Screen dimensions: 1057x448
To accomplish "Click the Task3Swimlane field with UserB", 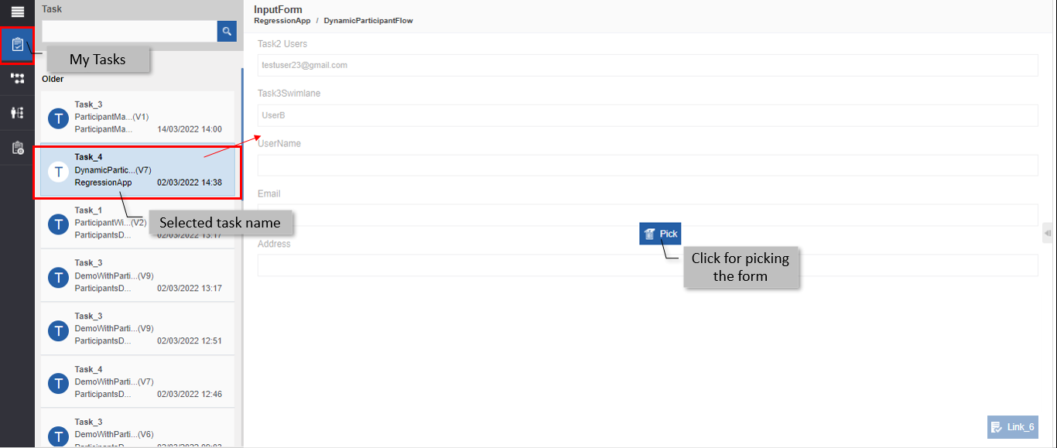I will [x=648, y=115].
